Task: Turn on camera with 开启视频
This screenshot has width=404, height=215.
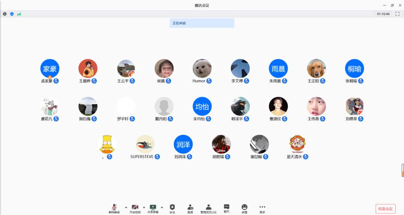Action: coord(135,208)
